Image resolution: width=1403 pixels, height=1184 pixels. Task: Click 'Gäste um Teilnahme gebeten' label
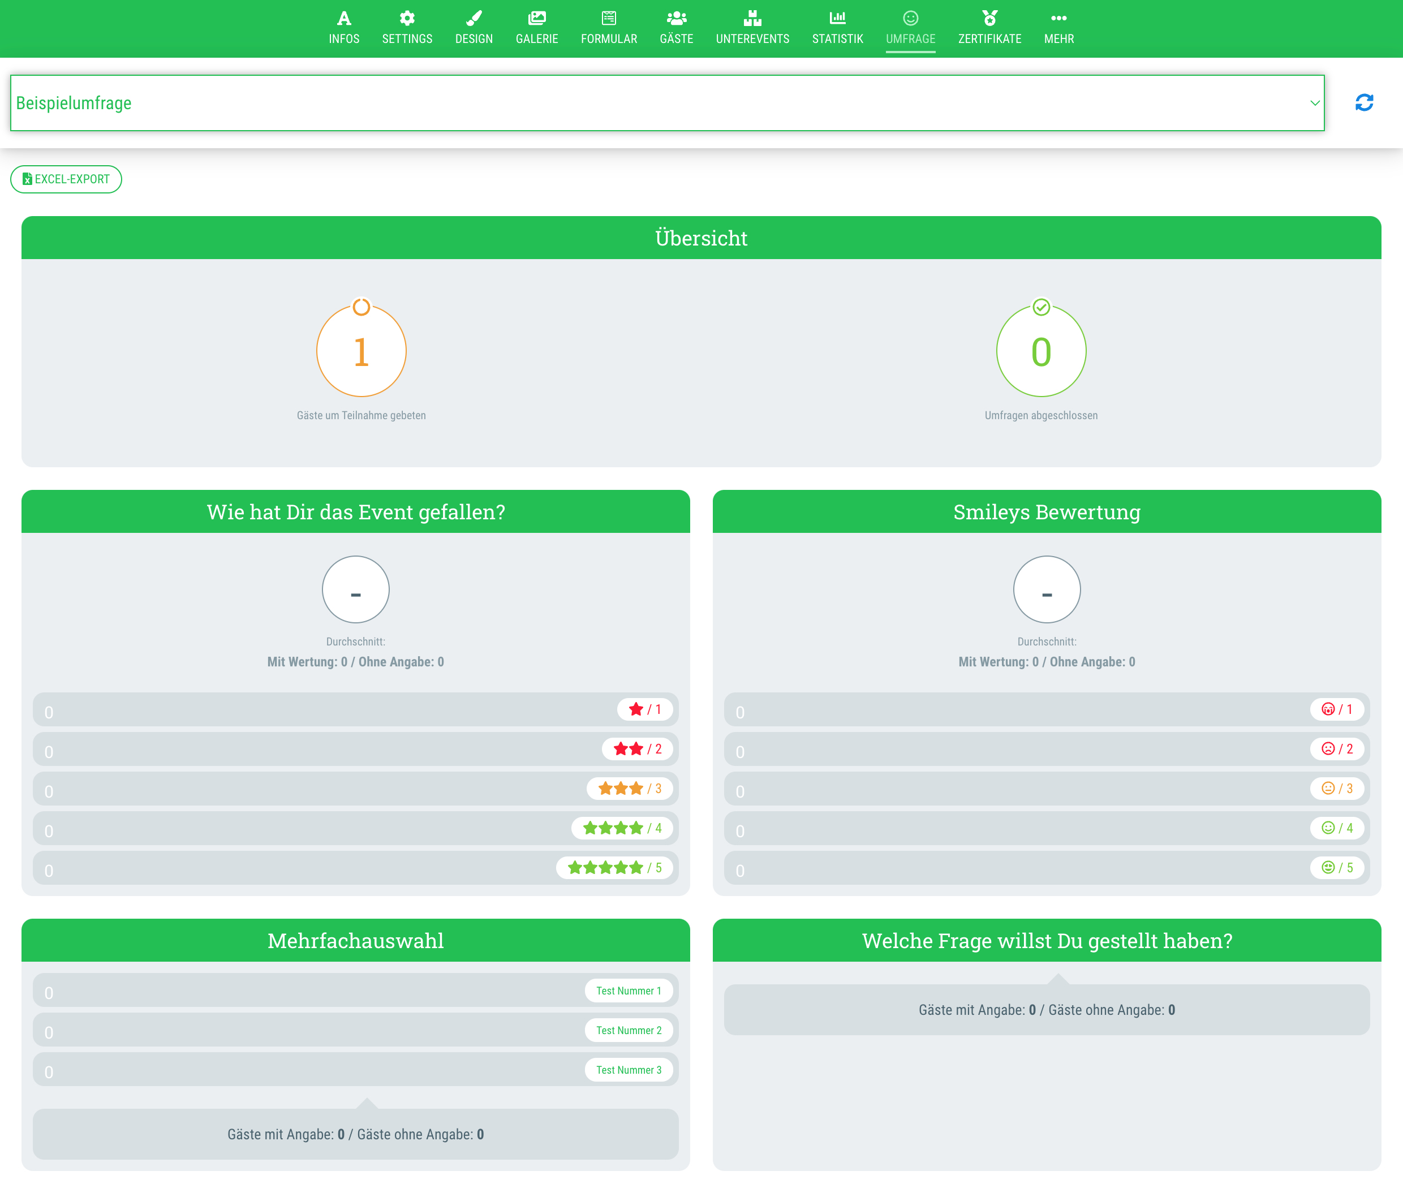point(361,415)
